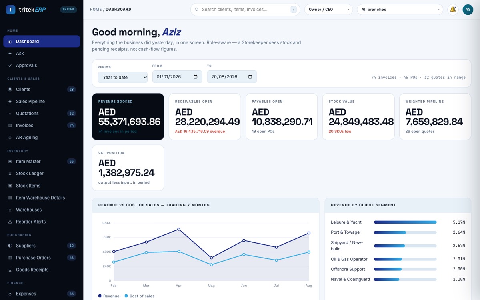480x300 pixels.
Task: Open the Owner / CEO role dropdown
Action: pyautogui.click(x=328, y=10)
